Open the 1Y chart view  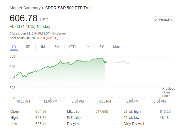click(x=87, y=47)
